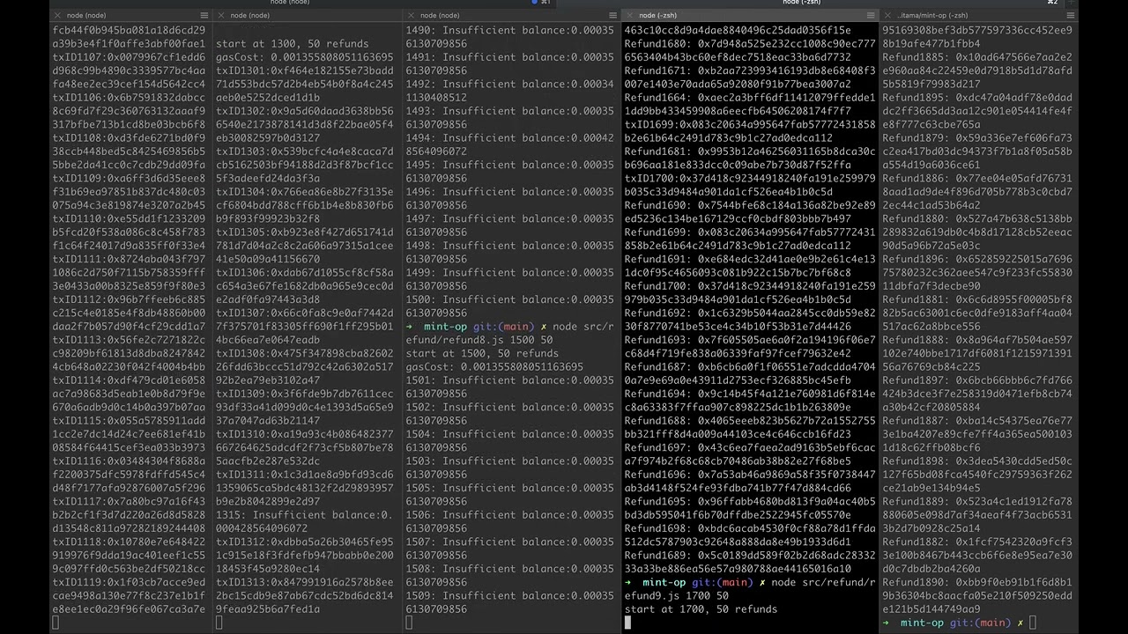Click the txID1699 line in node (-zsh) pane

750,131
